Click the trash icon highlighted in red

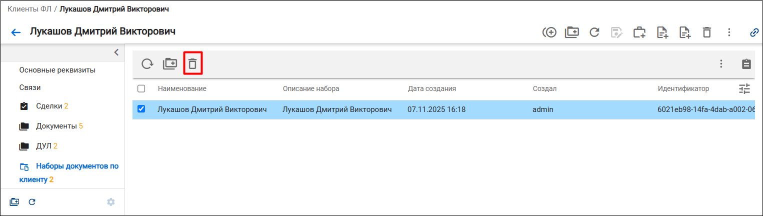(x=192, y=64)
